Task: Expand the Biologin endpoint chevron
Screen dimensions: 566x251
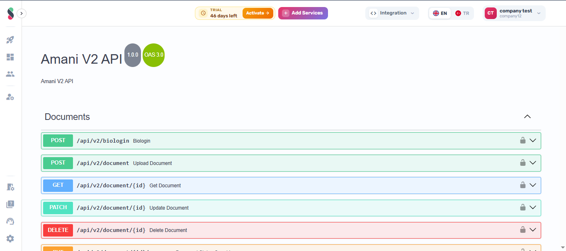Action: [533, 141]
